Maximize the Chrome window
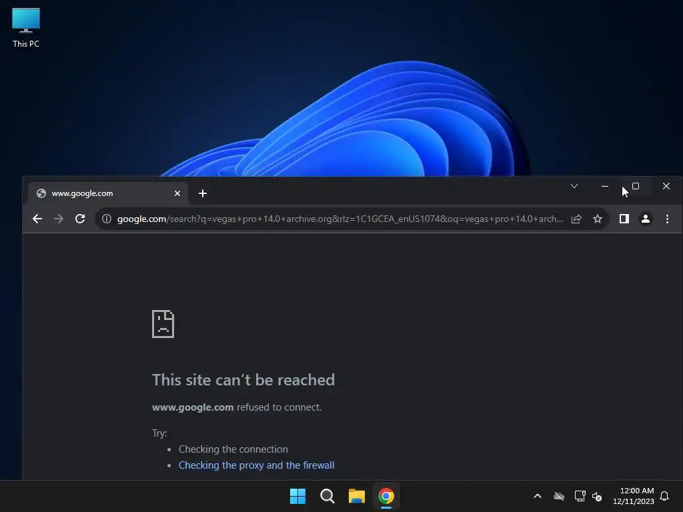Image resolution: width=683 pixels, height=512 pixels. click(636, 187)
